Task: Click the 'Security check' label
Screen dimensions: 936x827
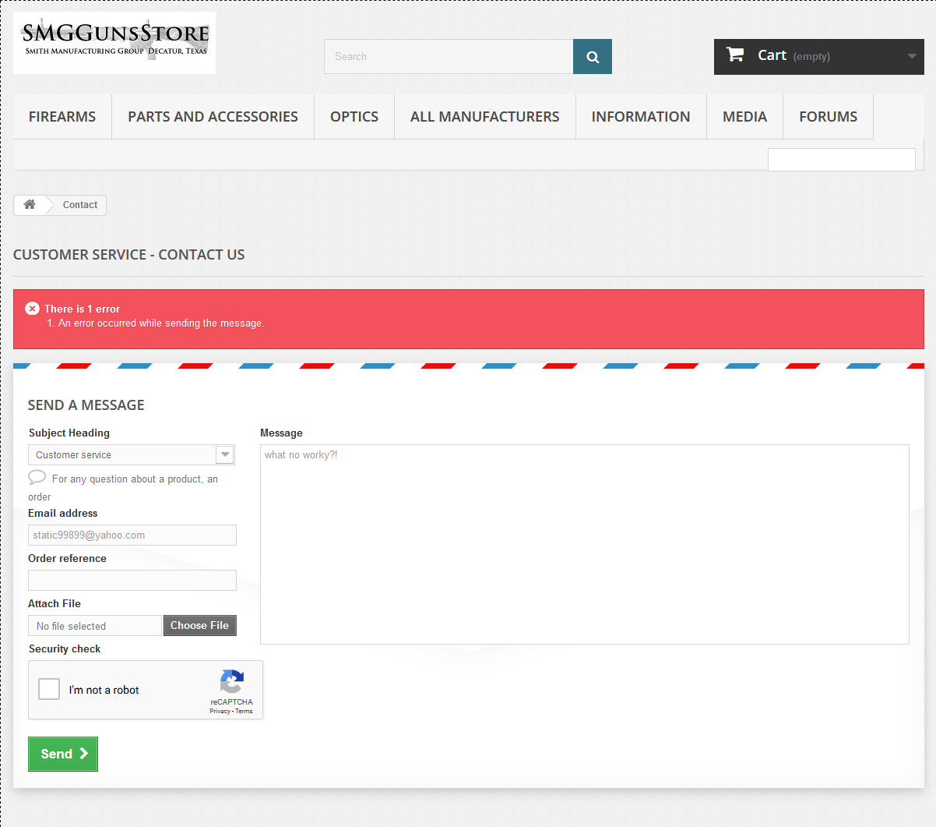Action: tap(65, 649)
